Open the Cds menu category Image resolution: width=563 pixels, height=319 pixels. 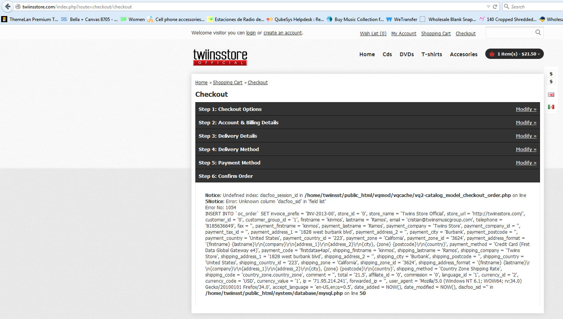tap(387, 54)
